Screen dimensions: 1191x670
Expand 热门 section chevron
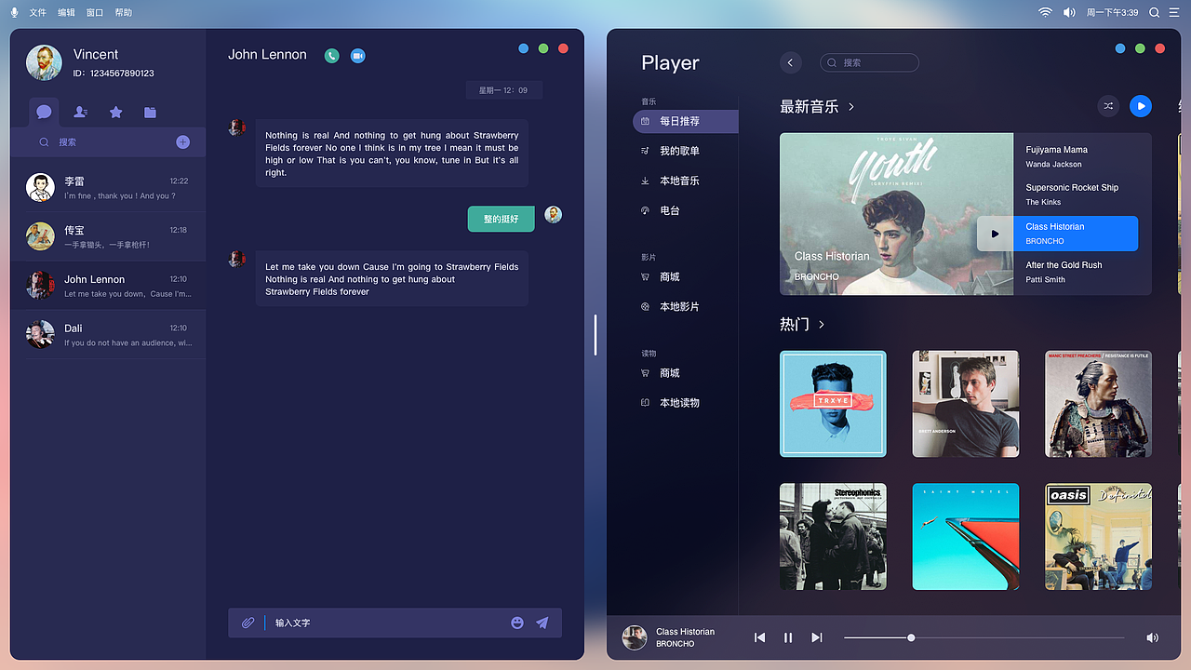[x=822, y=325]
